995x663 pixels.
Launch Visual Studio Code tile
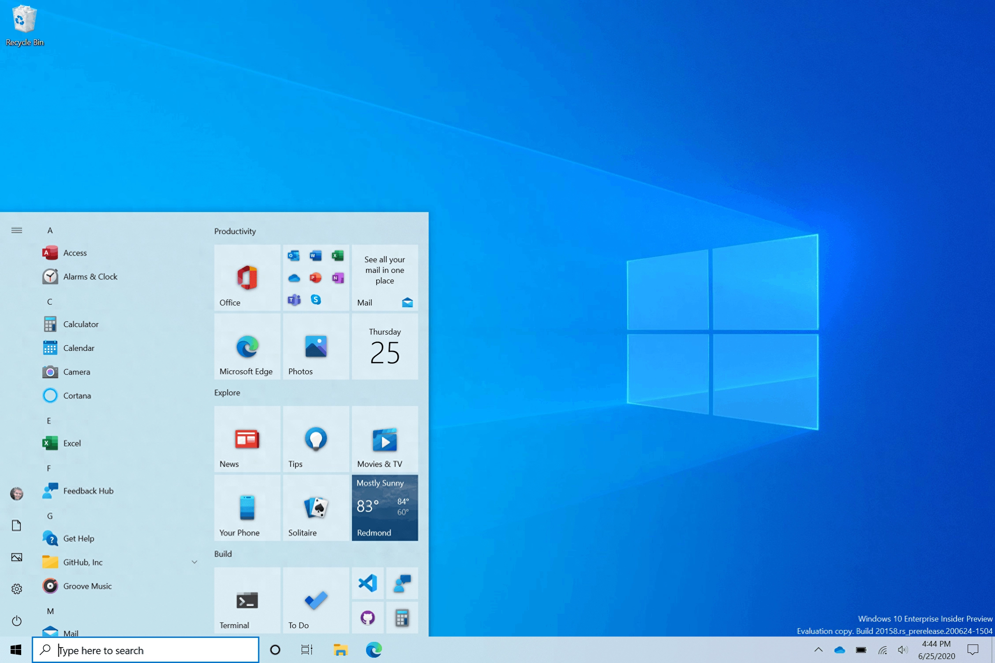pyautogui.click(x=367, y=584)
